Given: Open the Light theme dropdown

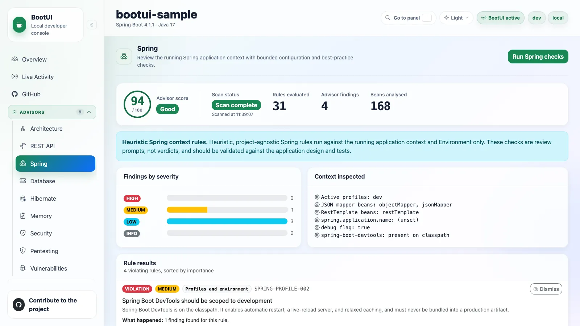Looking at the screenshot, I should tap(456, 18).
